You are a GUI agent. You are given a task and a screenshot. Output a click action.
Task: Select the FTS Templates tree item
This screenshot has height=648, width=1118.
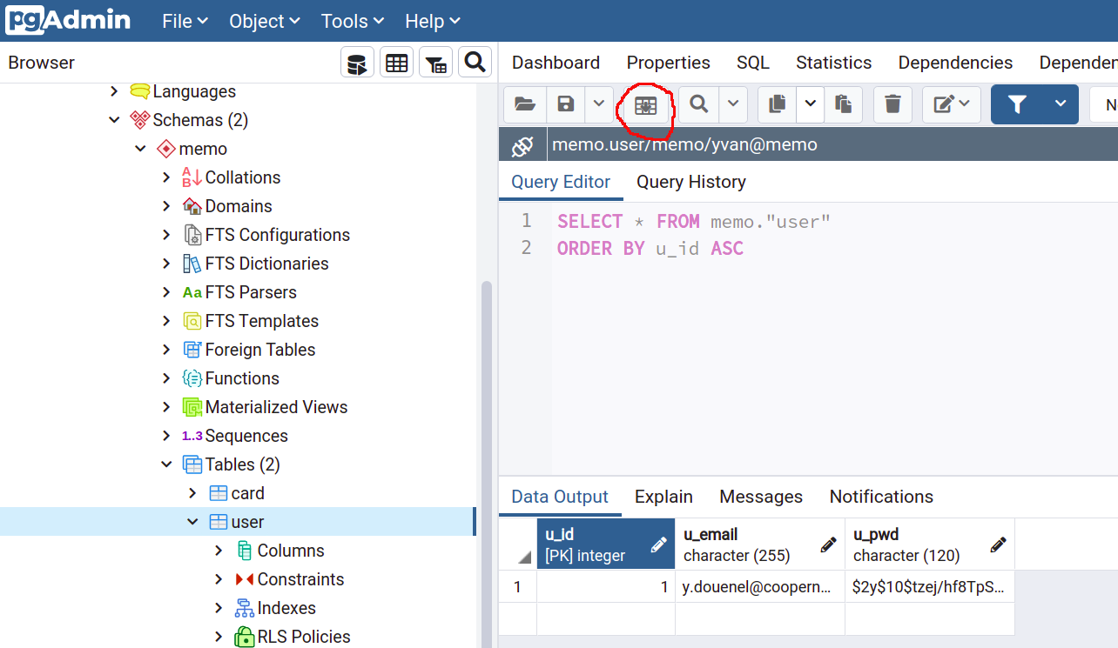[262, 321]
